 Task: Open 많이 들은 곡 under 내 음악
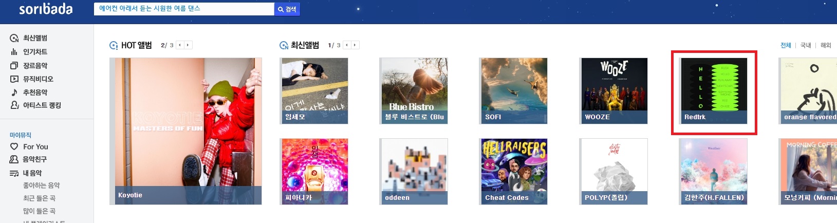tap(40, 211)
